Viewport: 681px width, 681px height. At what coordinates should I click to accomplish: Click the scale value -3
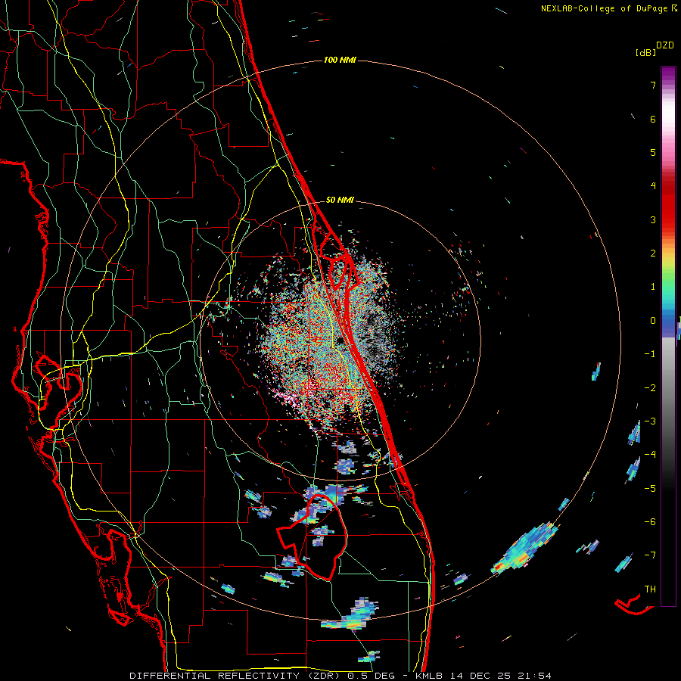pos(650,421)
